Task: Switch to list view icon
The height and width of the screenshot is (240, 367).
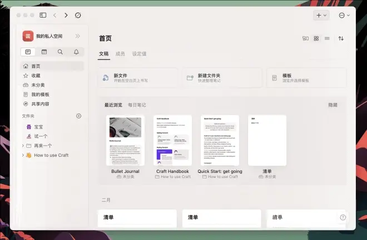Action: coord(327,38)
